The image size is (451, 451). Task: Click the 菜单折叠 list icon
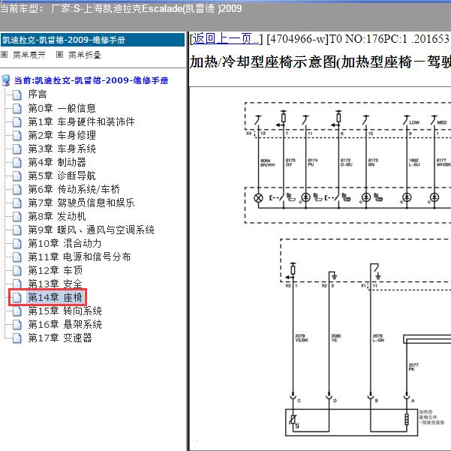click(59, 54)
